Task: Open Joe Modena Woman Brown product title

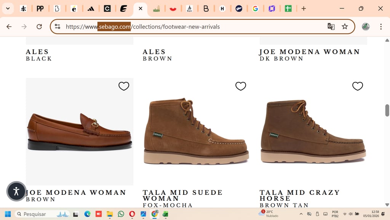Action: [x=76, y=193]
